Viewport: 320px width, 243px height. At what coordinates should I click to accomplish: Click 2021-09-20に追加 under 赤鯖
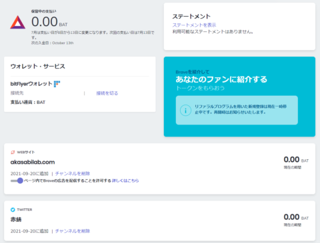(x=29, y=231)
